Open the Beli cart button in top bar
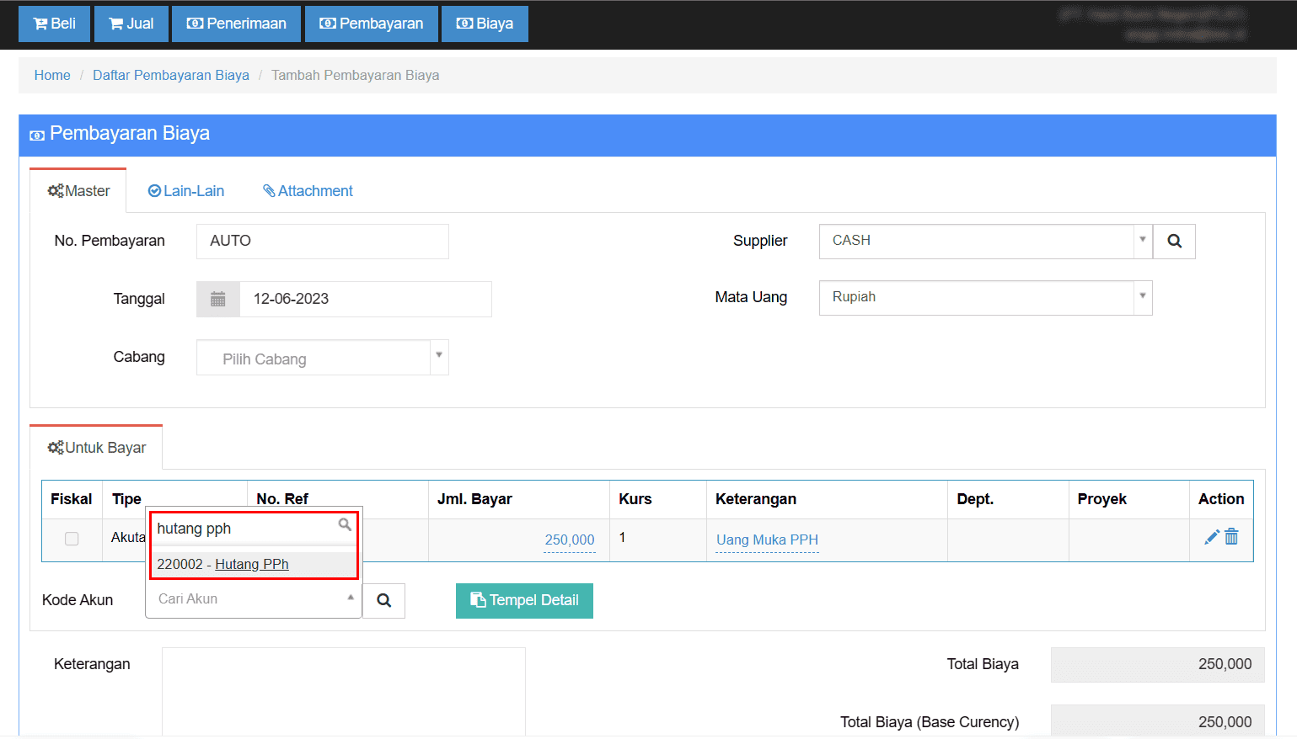 coord(54,24)
